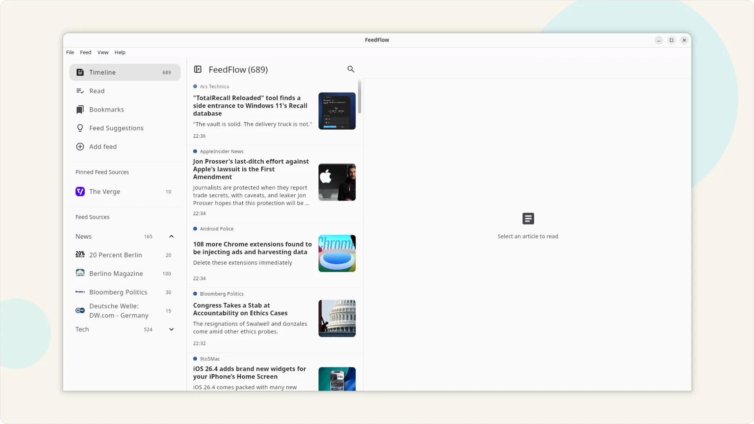The width and height of the screenshot is (754, 424).
Task: Click the Read checklist icon
Action: click(x=80, y=91)
